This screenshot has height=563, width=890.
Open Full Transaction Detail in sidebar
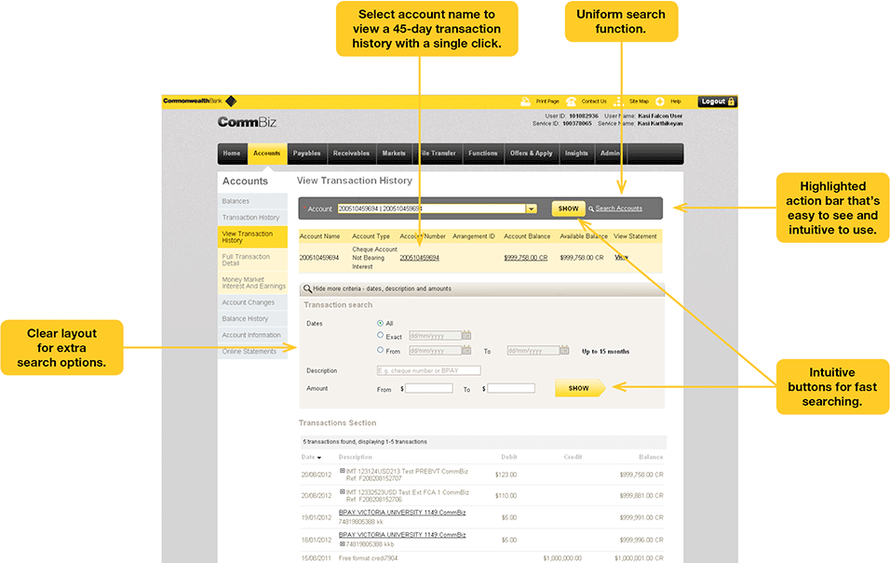252,260
